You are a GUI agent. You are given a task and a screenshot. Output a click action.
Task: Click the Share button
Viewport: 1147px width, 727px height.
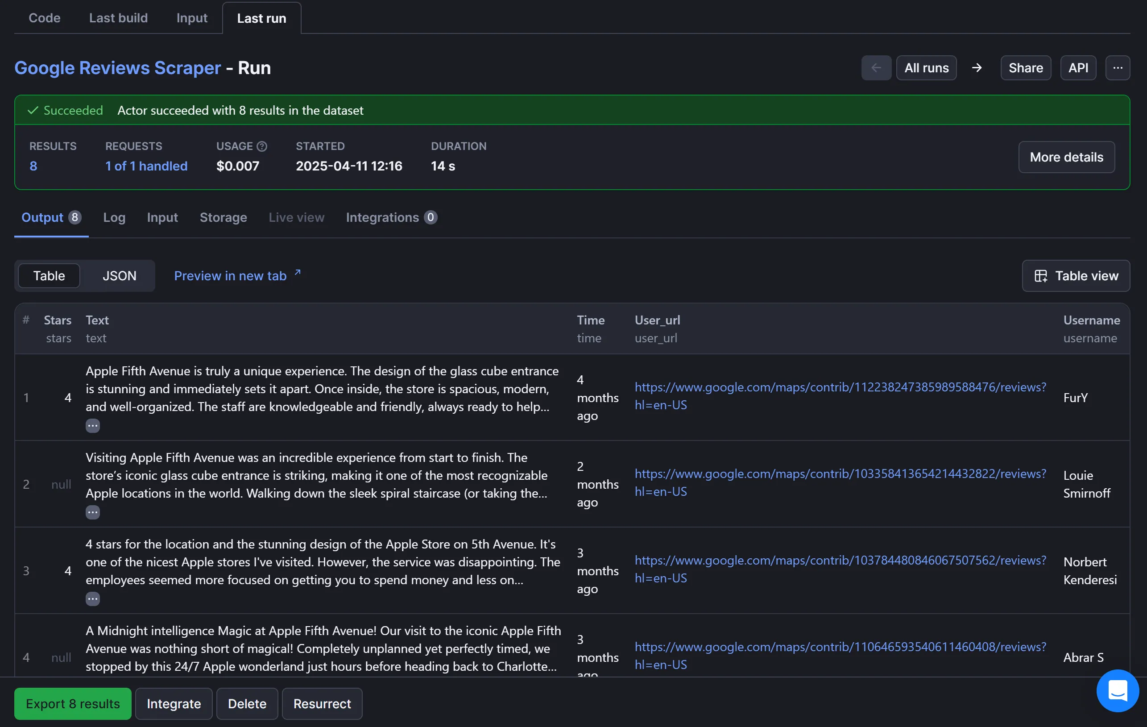click(1026, 68)
